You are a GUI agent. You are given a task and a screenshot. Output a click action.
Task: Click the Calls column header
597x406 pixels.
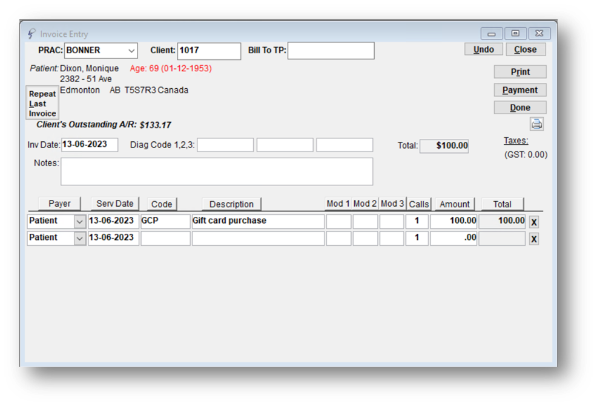pyautogui.click(x=419, y=204)
